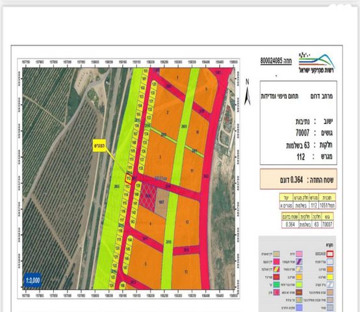The width and height of the screenshot is (360, 312).
Task: Click the red-outlined plot 112 marker on map
Action: pos(129,179)
